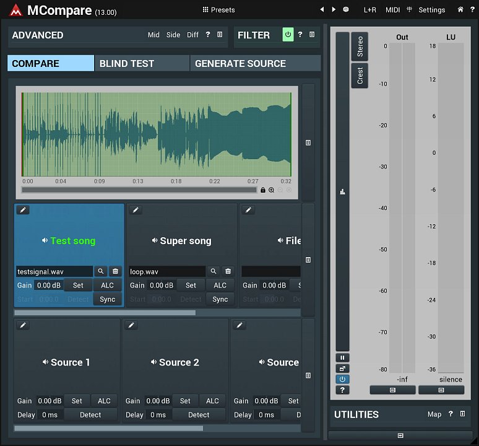Open the Presets menu

click(x=218, y=10)
